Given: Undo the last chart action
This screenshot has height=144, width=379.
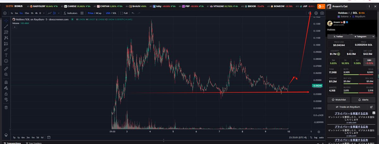Looking at the screenshot, I should [x=133, y=13].
